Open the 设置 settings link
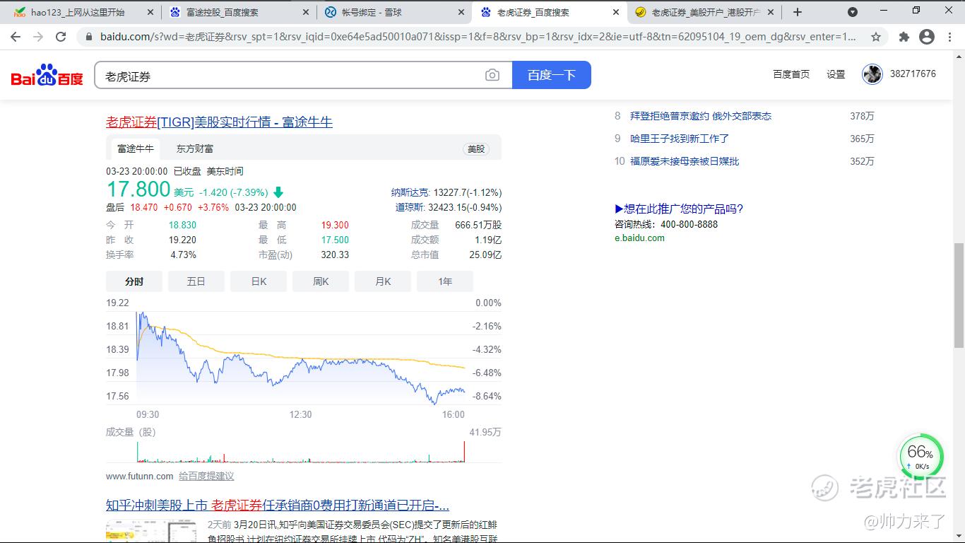The width and height of the screenshot is (965, 543). tap(836, 74)
